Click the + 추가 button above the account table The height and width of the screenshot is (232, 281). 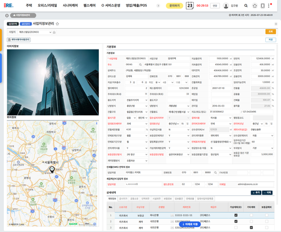[x=256, y=193]
